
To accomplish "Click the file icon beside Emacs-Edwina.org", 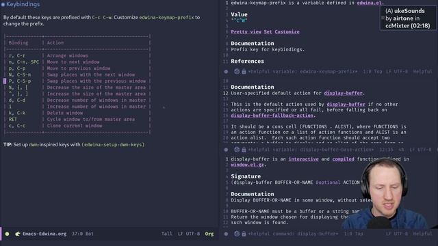I will (18, 234).
